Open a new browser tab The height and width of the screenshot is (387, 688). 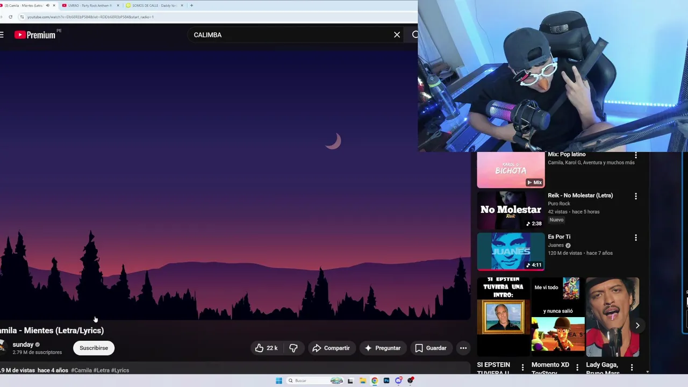(191, 5)
